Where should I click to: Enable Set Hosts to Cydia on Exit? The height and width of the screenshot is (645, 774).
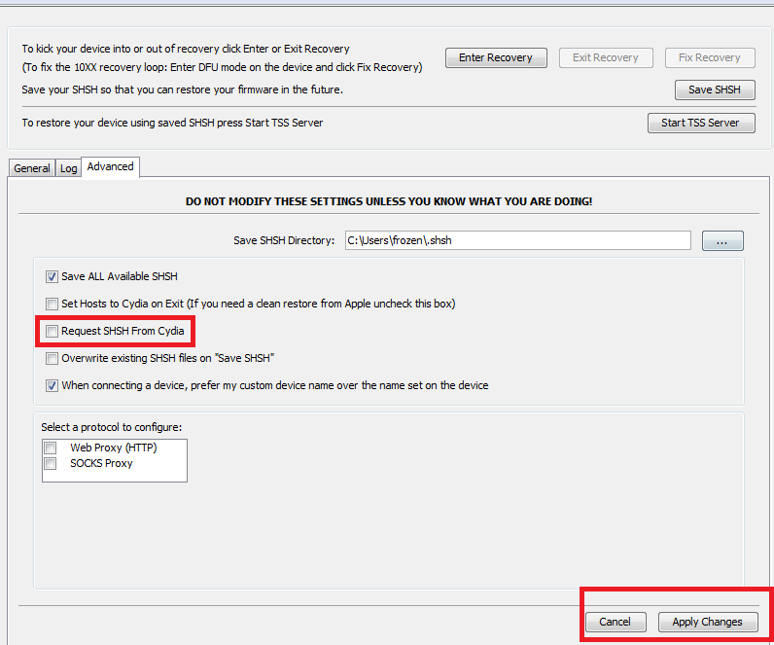[52, 304]
